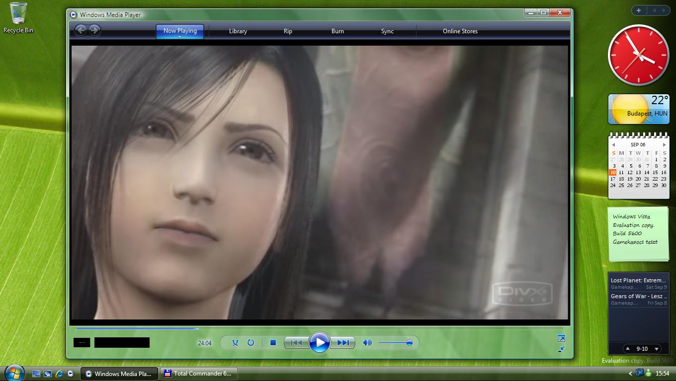
Task: Go forward in Media Player
Action: 94,30
